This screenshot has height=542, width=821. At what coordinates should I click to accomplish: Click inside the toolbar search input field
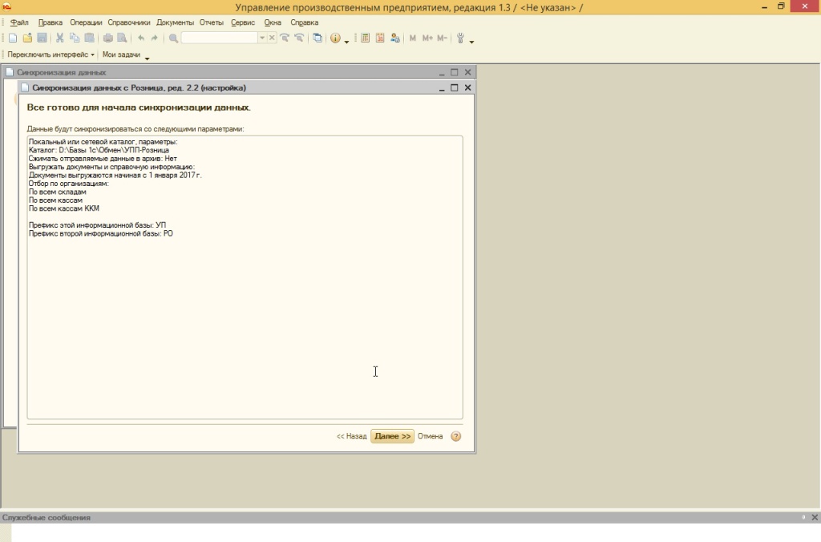point(219,38)
